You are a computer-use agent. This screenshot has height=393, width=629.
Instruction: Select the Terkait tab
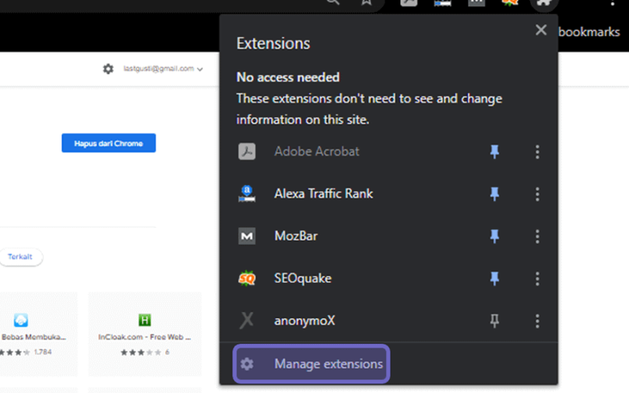point(20,257)
